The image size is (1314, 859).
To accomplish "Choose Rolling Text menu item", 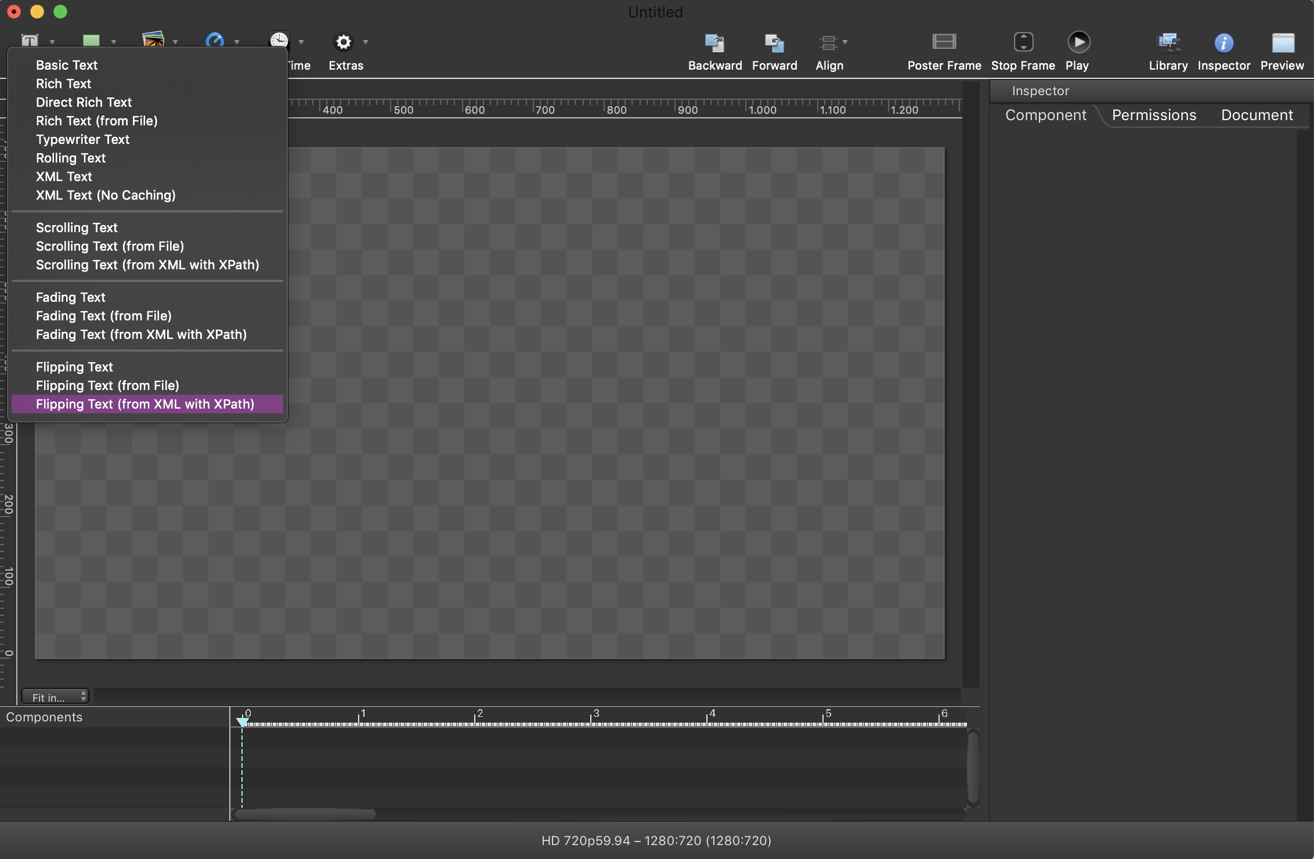I will [147, 158].
